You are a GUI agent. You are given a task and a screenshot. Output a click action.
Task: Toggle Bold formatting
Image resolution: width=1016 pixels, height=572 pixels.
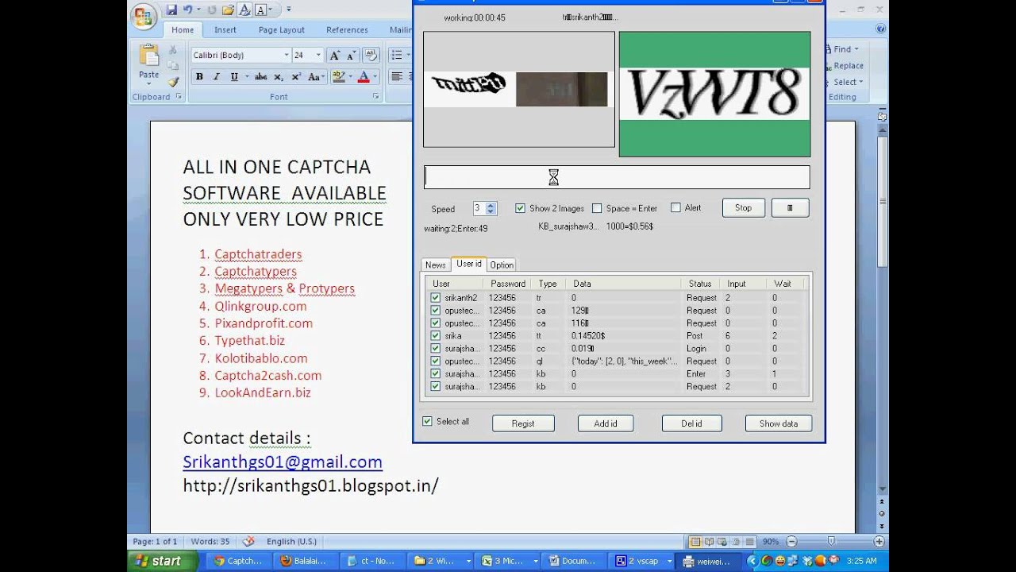(199, 77)
